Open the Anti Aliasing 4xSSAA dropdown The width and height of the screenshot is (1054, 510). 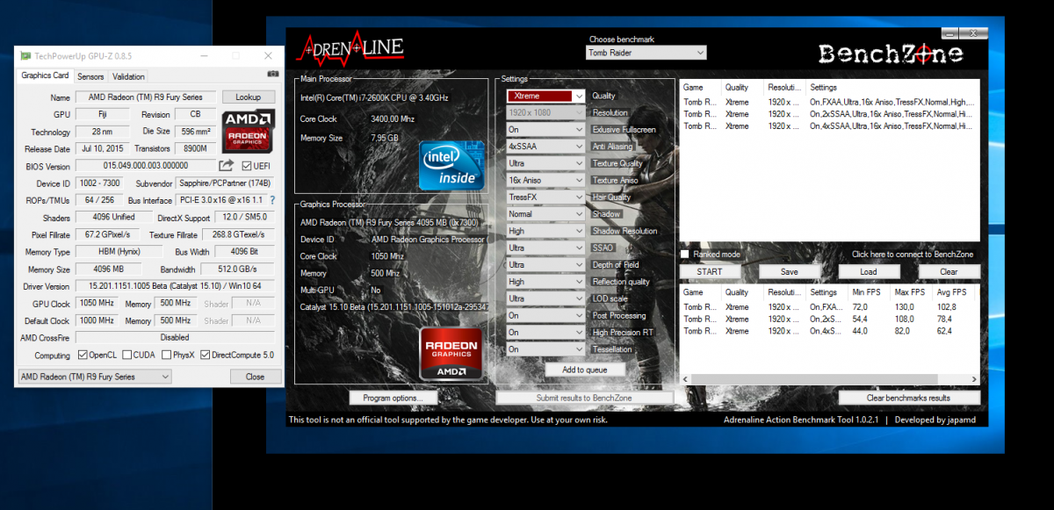tap(545, 147)
